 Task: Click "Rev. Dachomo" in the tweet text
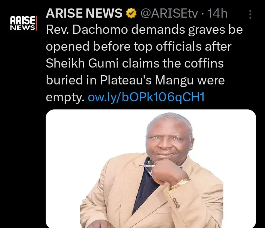point(87,30)
